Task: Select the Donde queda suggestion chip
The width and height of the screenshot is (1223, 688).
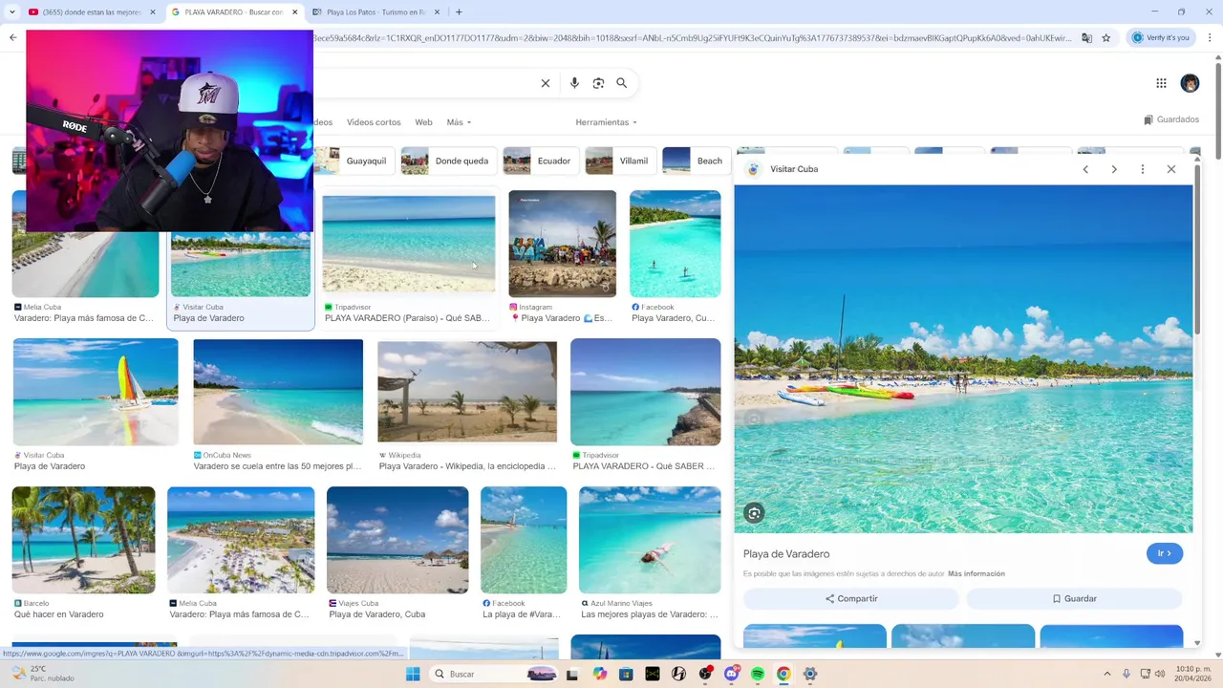Action: 447,161
